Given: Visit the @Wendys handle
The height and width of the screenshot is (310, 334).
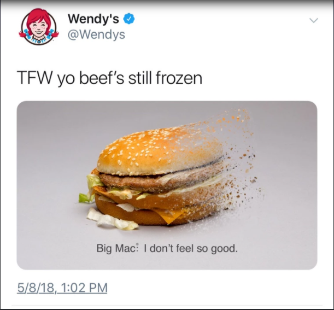Looking at the screenshot, I should [x=96, y=34].
